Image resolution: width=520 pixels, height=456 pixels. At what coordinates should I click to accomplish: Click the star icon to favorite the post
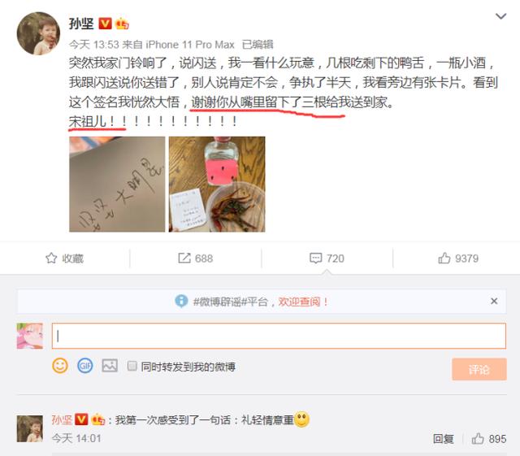(51, 258)
